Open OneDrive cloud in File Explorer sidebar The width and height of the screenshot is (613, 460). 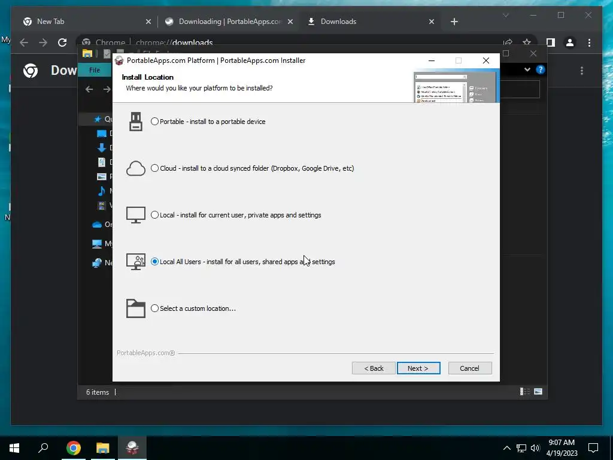click(x=96, y=225)
